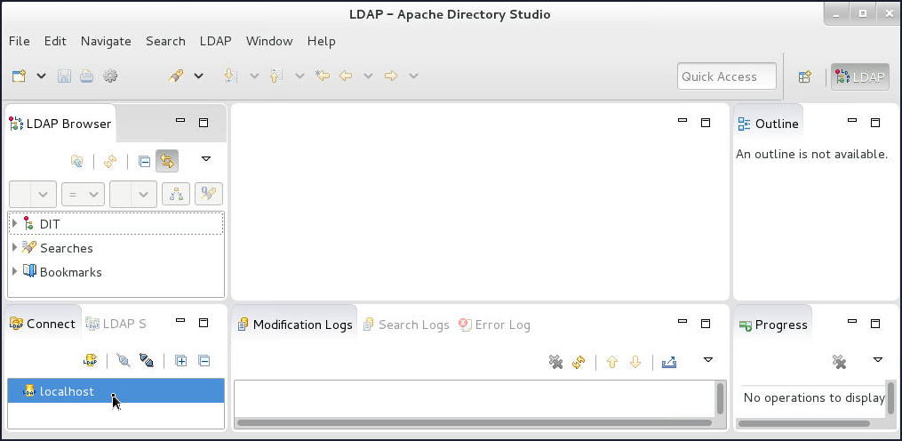This screenshot has height=441, width=902.
Task: Expand the Bookmarks tree node
Action: click(15, 271)
